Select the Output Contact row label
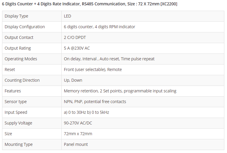Screen dimensions: 227x153 [19, 37]
